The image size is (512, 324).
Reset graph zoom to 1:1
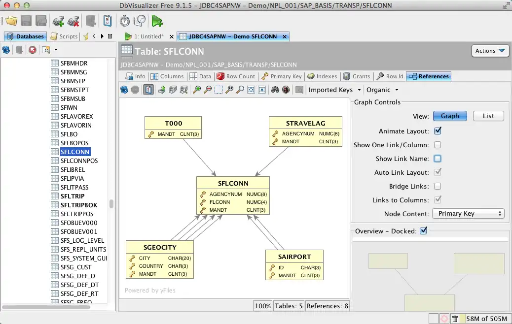pyautogui.click(x=229, y=90)
